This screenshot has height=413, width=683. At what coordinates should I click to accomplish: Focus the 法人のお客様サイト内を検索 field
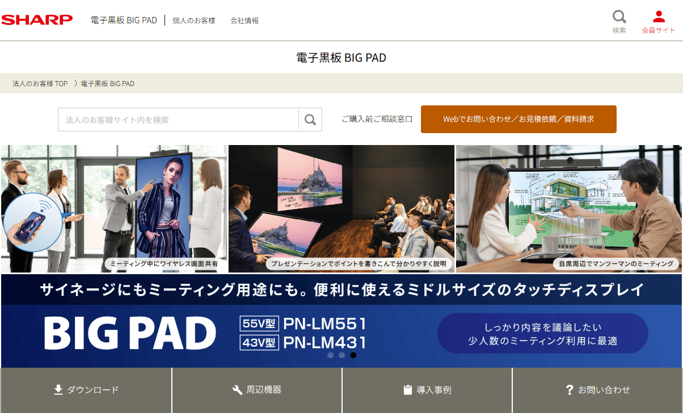click(x=178, y=120)
